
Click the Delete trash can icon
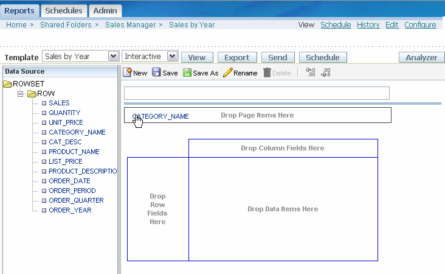pos(267,73)
